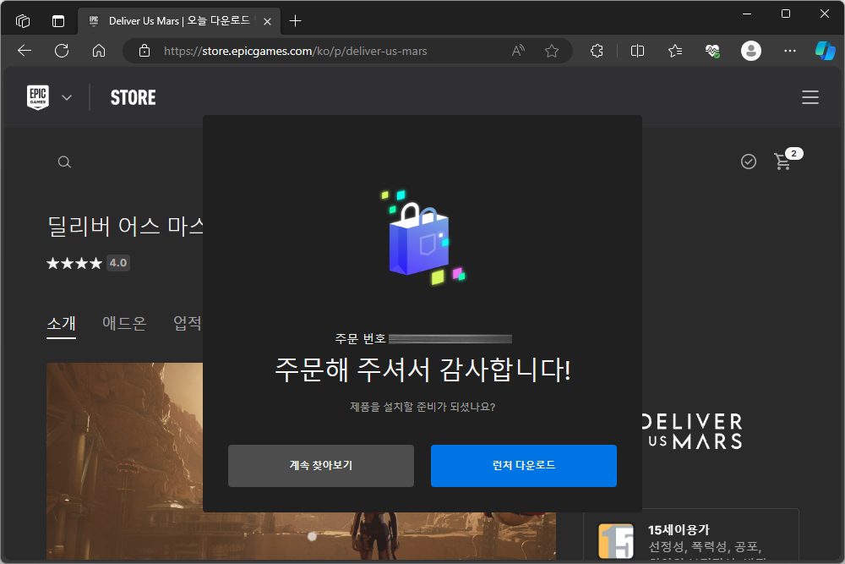This screenshot has width=845, height=564.
Task: Click the Epic Games logo
Action: (38, 97)
